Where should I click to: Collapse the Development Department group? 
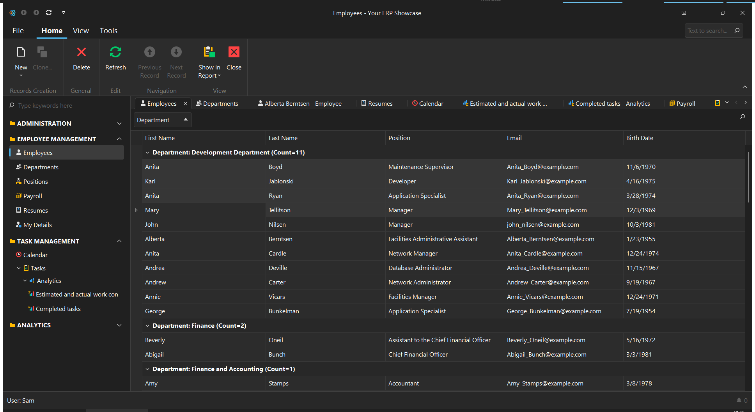coord(147,153)
